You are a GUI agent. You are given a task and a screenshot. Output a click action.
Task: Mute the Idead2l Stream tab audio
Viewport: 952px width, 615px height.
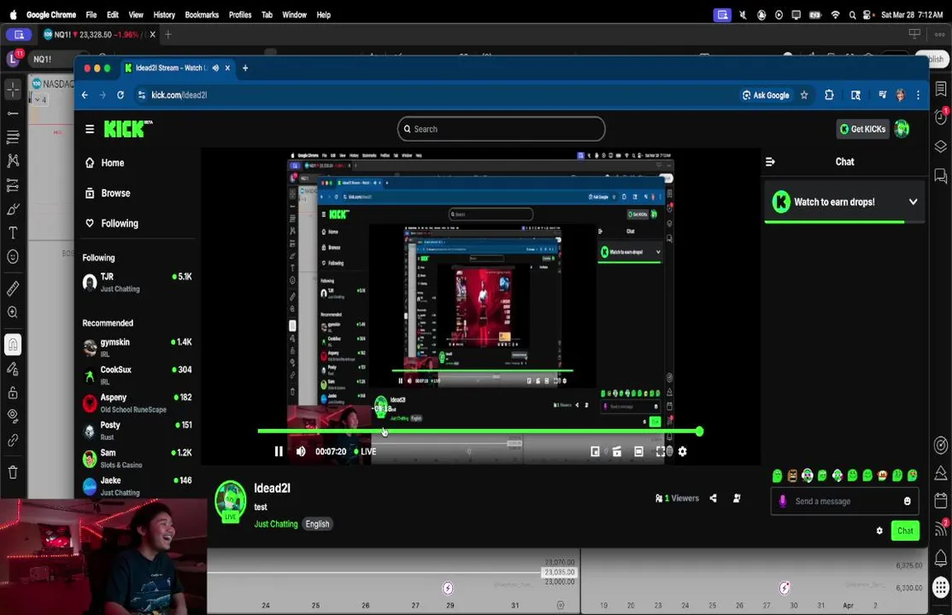pos(215,68)
